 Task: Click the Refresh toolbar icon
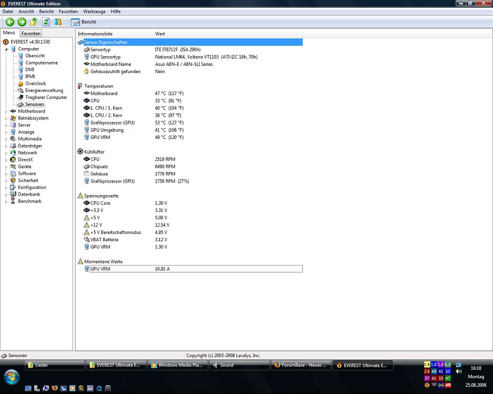(46, 22)
